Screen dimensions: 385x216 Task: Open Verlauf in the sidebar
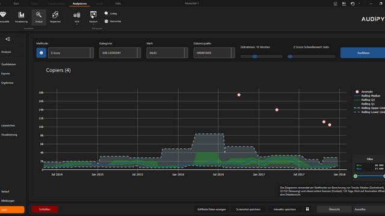point(5,191)
